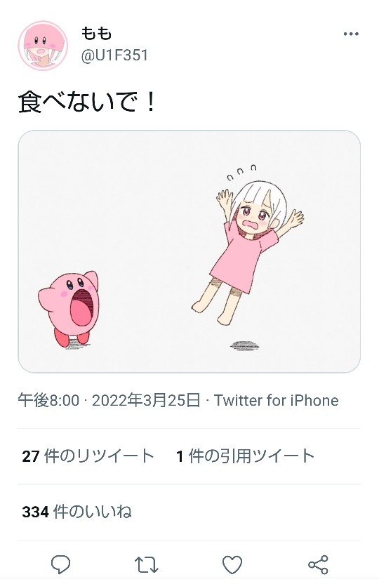The height and width of the screenshot is (584, 379).
Task: Click the shadow beneath the jumping girl
Action: tap(245, 345)
